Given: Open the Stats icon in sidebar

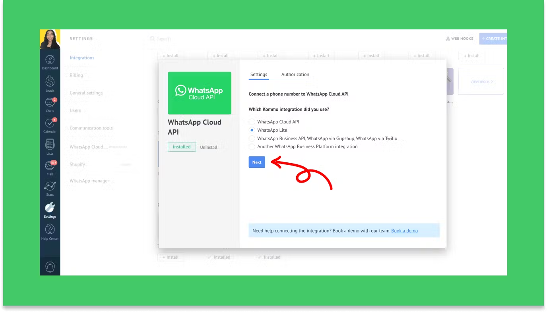Looking at the screenshot, I should coord(50,186).
